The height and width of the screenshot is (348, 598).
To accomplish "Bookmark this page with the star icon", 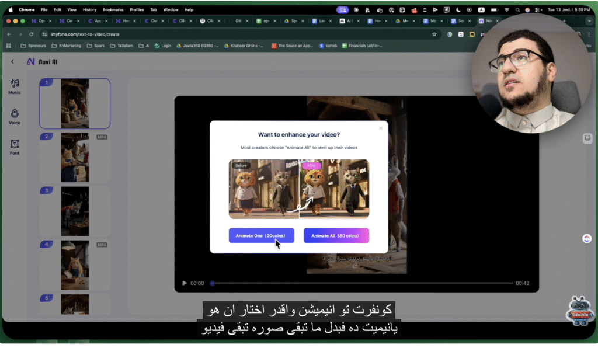I will coord(434,34).
